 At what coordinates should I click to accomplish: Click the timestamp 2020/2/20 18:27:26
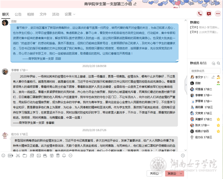pyautogui.click(x=94, y=130)
